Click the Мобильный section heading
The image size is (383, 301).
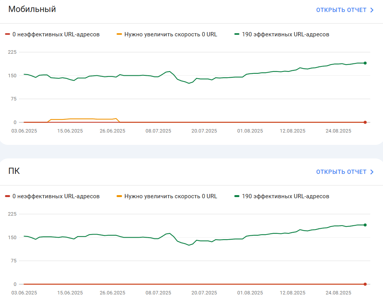[x=32, y=9]
